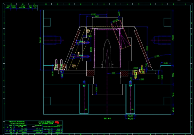Click the 120.00 horizontal dimension label
The image size is (194, 135).
click(93, 14)
